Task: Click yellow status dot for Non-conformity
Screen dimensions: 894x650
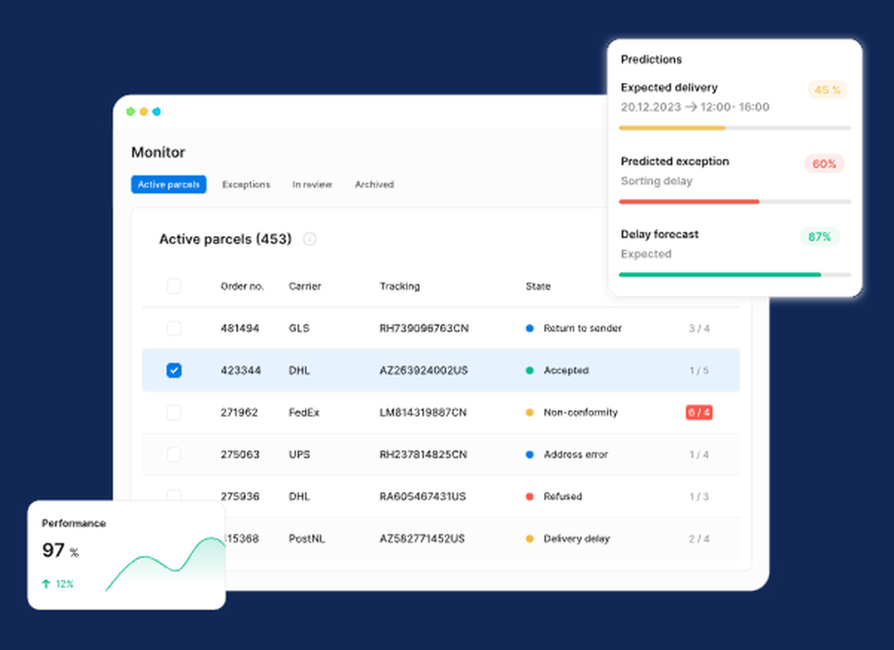Action: pyautogui.click(x=529, y=412)
